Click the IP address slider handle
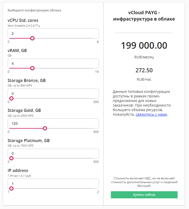The width and height of the screenshot is (189, 209). click(x=11, y=188)
